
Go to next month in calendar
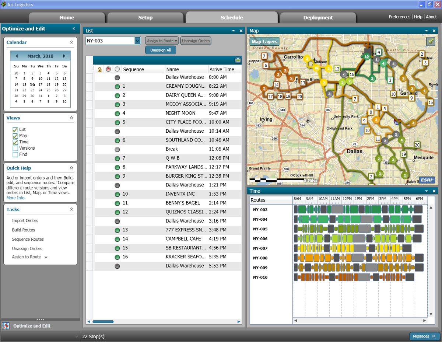pos(64,56)
